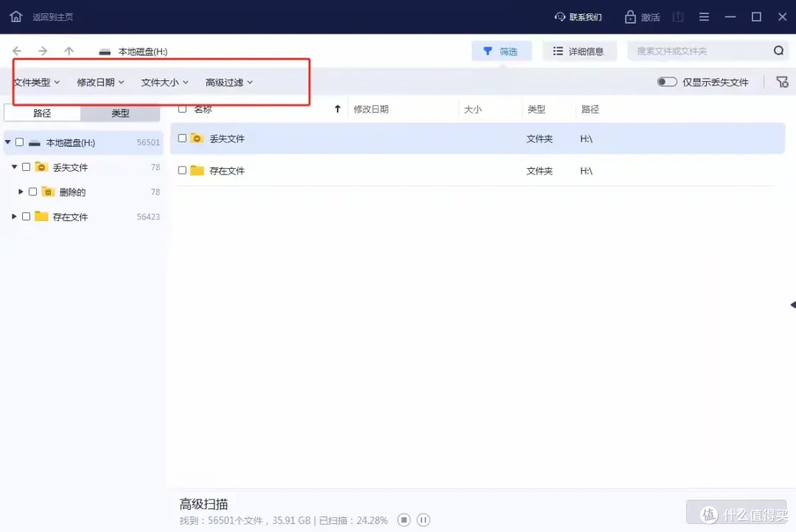Image resolution: width=796 pixels, height=532 pixels.
Task: Select 丢失文件 folder name in file list
Action: pos(227,139)
